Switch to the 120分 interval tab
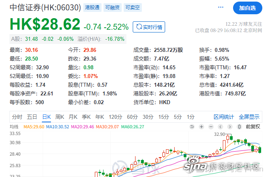 tap(115, 117)
